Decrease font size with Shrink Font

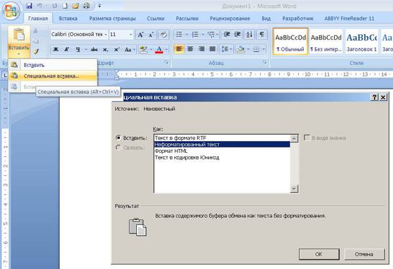tap(151, 34)
